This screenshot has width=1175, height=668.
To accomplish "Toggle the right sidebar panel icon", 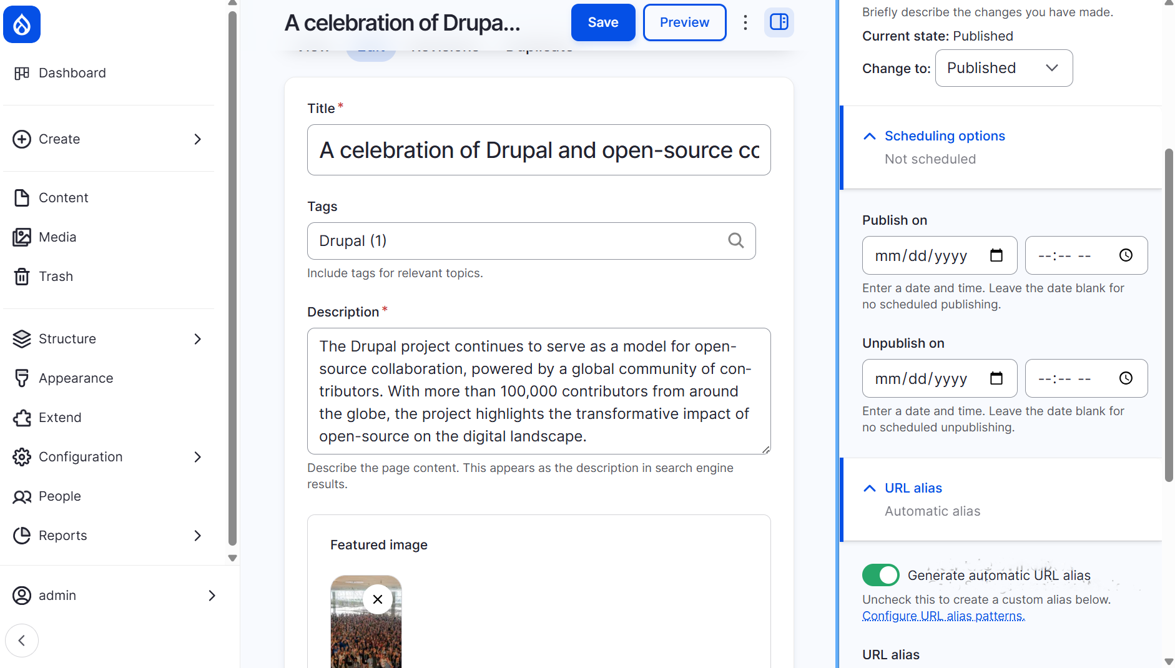I will pos(779,22).
